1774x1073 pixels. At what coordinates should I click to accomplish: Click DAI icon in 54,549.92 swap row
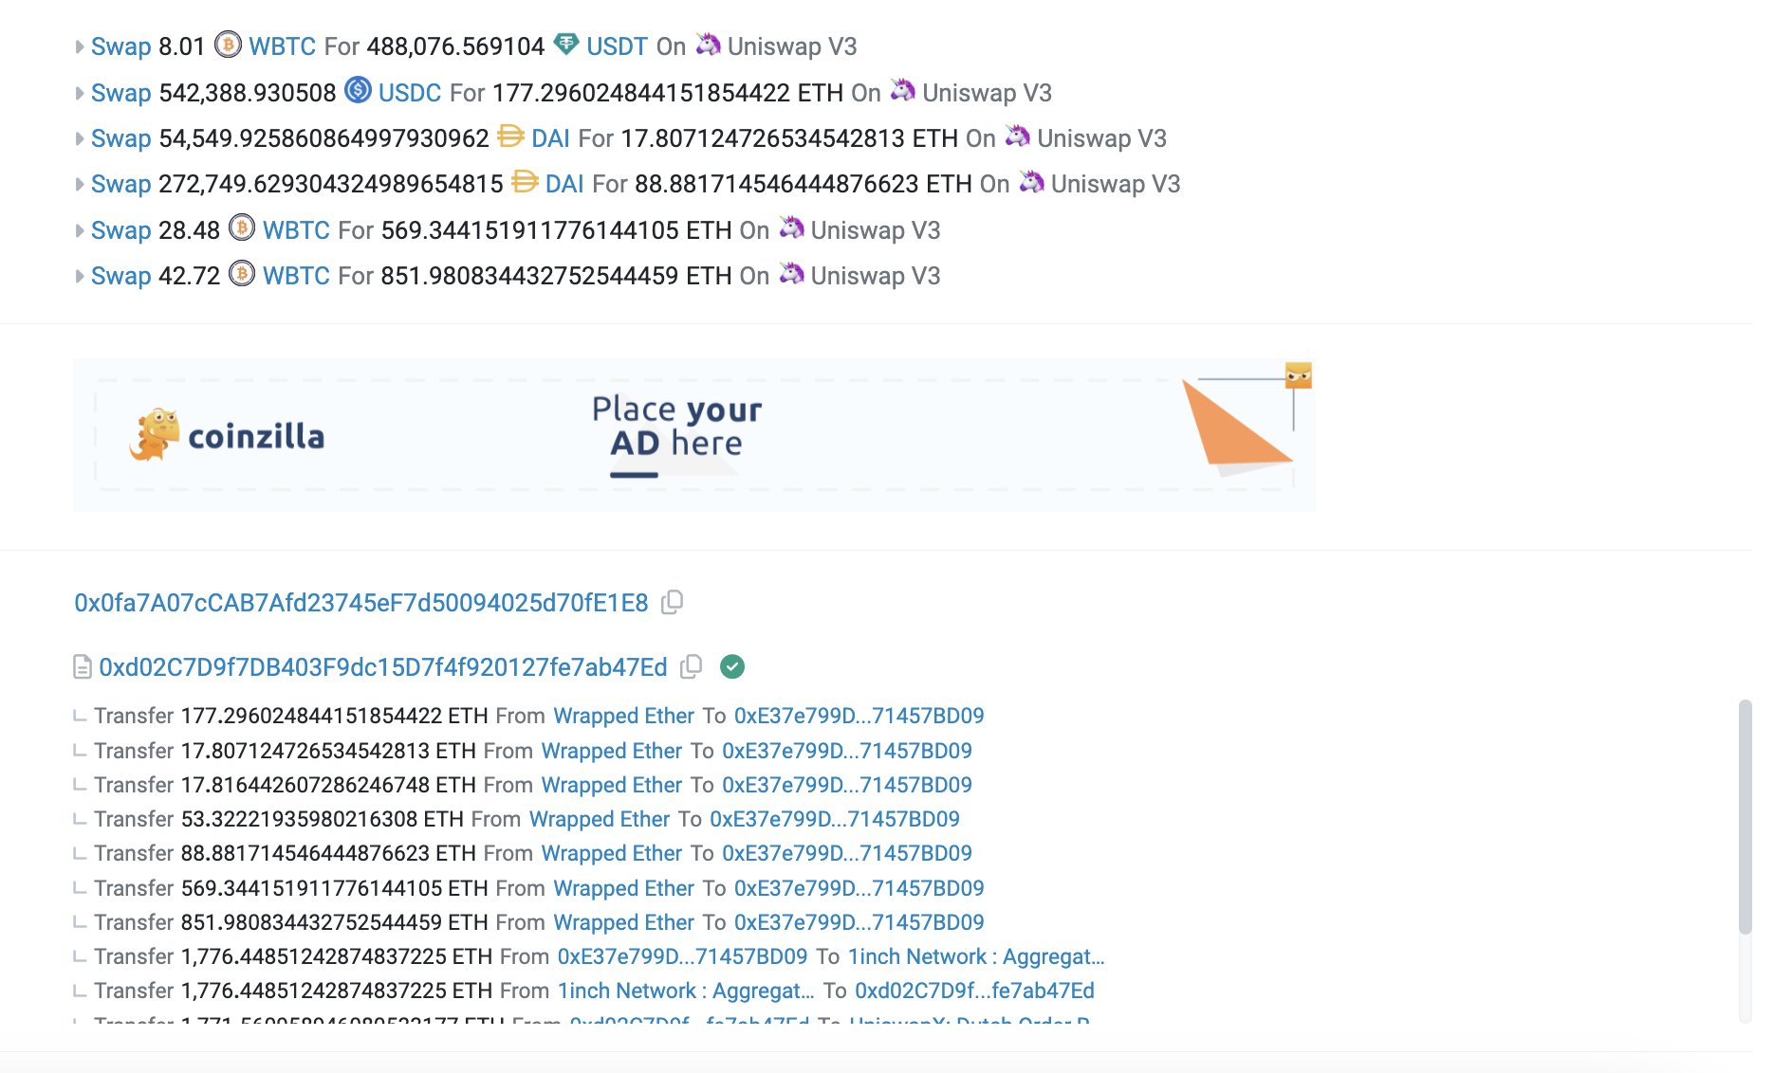click(510, 136)
